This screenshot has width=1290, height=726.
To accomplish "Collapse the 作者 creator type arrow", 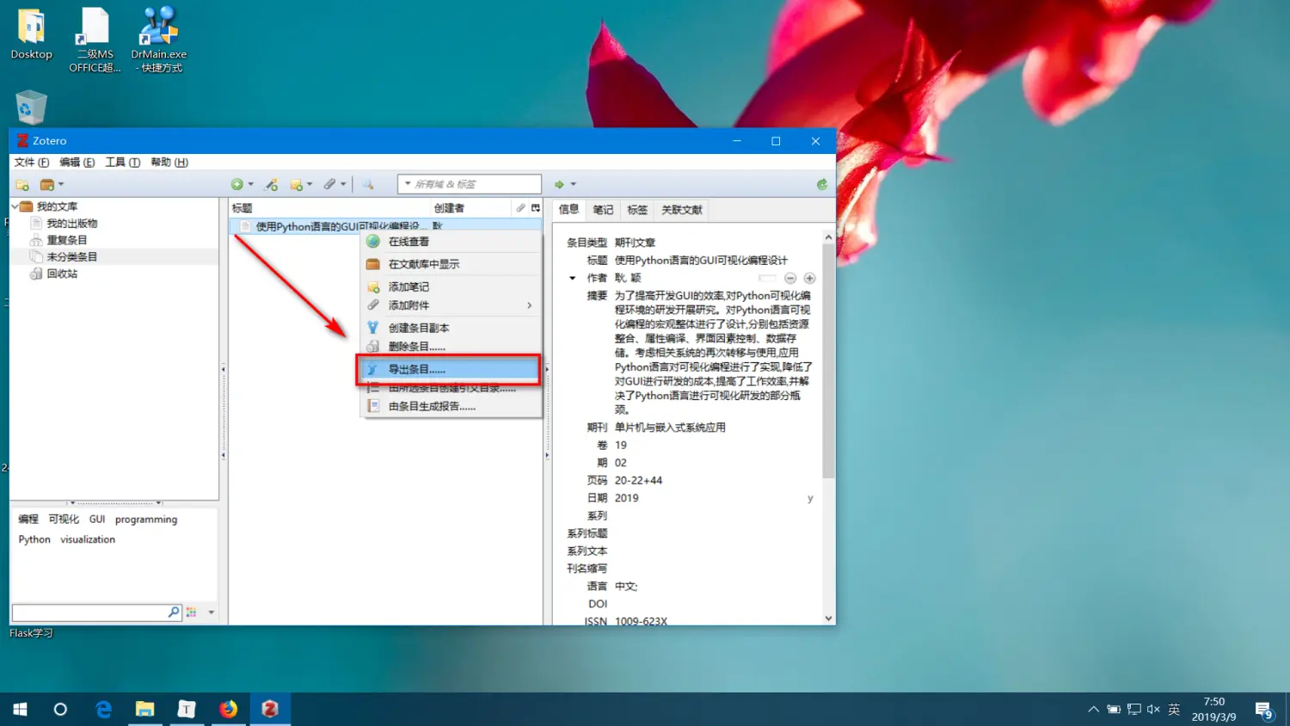I will 573,278.
